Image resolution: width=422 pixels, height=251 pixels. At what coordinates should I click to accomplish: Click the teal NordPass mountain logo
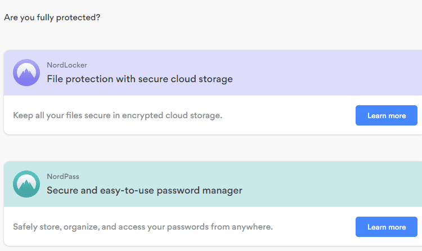(26, 184)
